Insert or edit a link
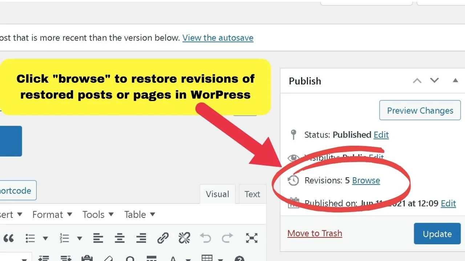465x261 pixels. click(163, 238)
